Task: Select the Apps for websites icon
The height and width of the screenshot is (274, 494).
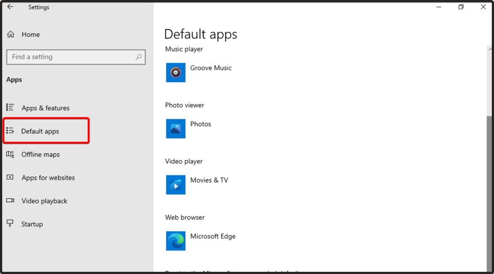Action: coord(10,178)
